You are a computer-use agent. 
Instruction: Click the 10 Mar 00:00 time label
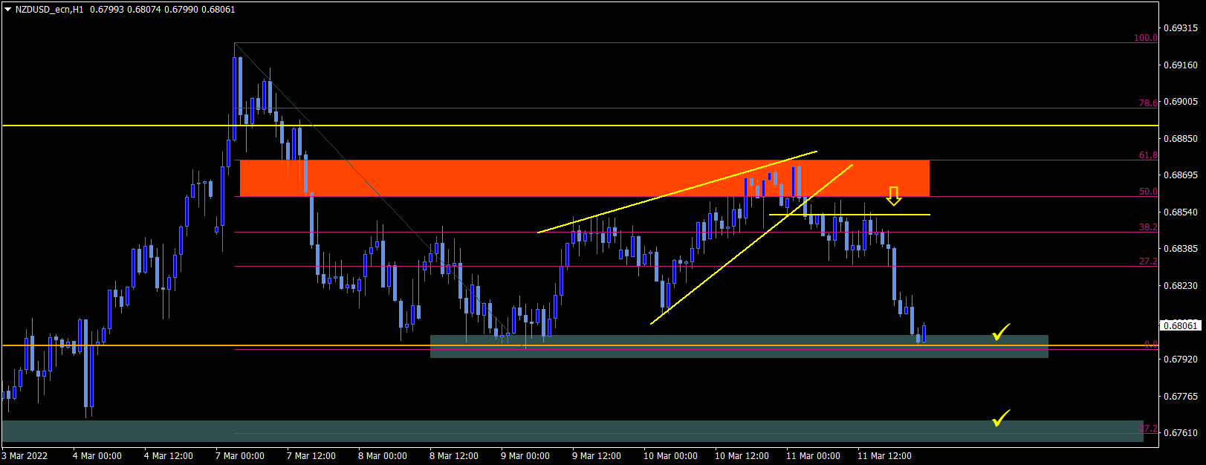coord(670,456)
